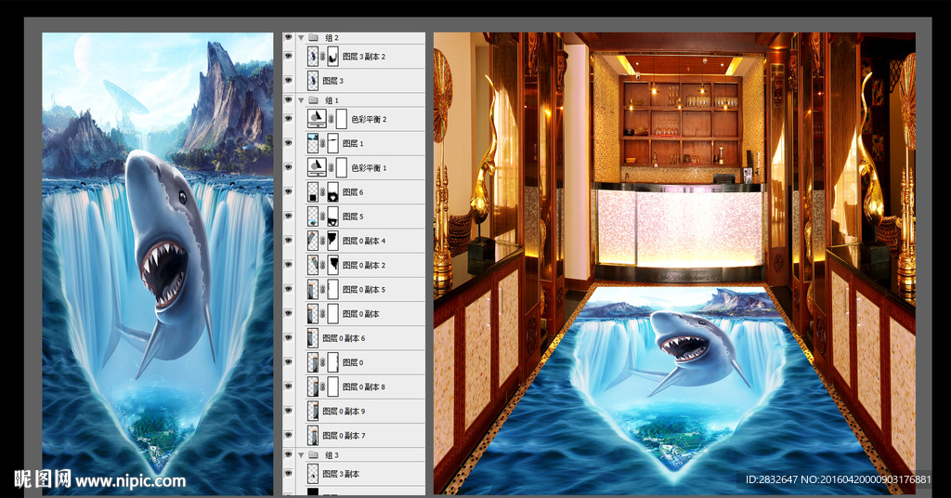Click the mask link icon on 色彩平衡 2
Viewport: 951px width, 498px height.
(x=332, y=119)
